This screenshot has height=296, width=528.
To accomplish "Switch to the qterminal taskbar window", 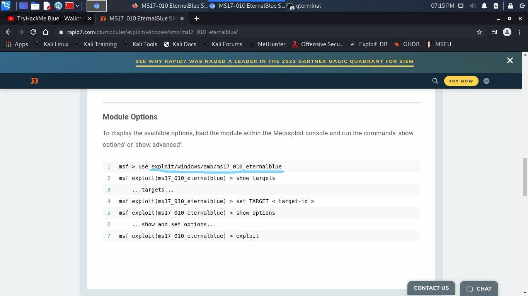I will 304,6.
